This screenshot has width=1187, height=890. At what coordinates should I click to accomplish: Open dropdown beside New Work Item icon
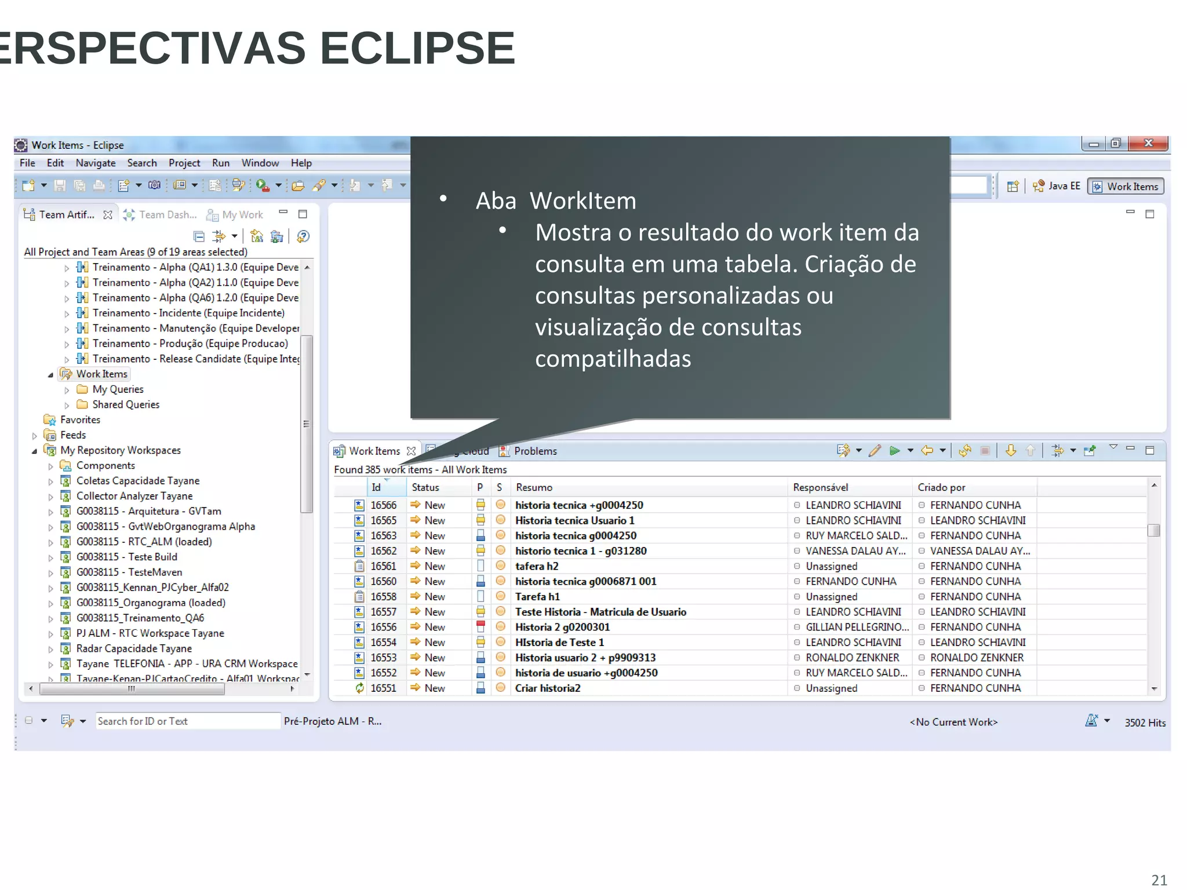(x=139, y=186)
